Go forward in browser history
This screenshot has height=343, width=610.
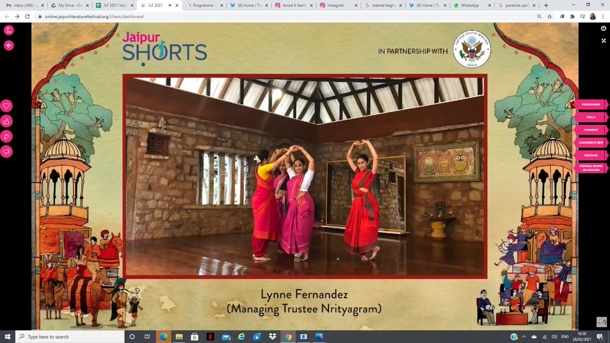click(16, 16)
